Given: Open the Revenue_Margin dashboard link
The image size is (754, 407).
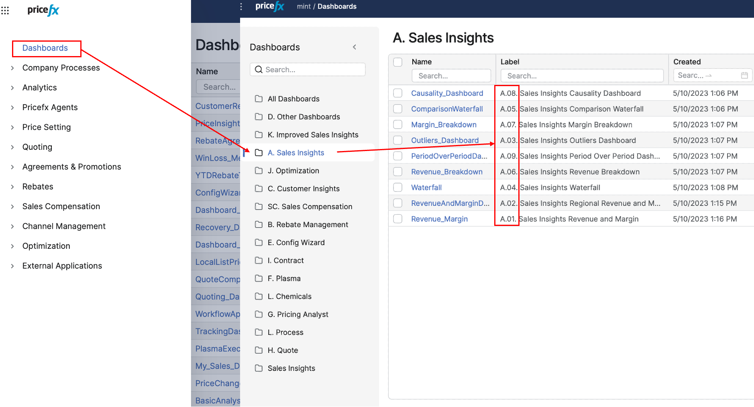Looking at the screenshot, I should (439, 219).
